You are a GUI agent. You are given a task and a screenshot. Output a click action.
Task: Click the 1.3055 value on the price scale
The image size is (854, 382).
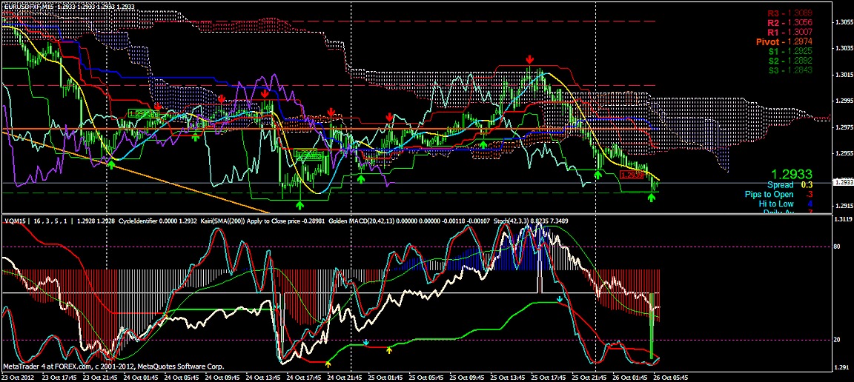pos(843,22)
